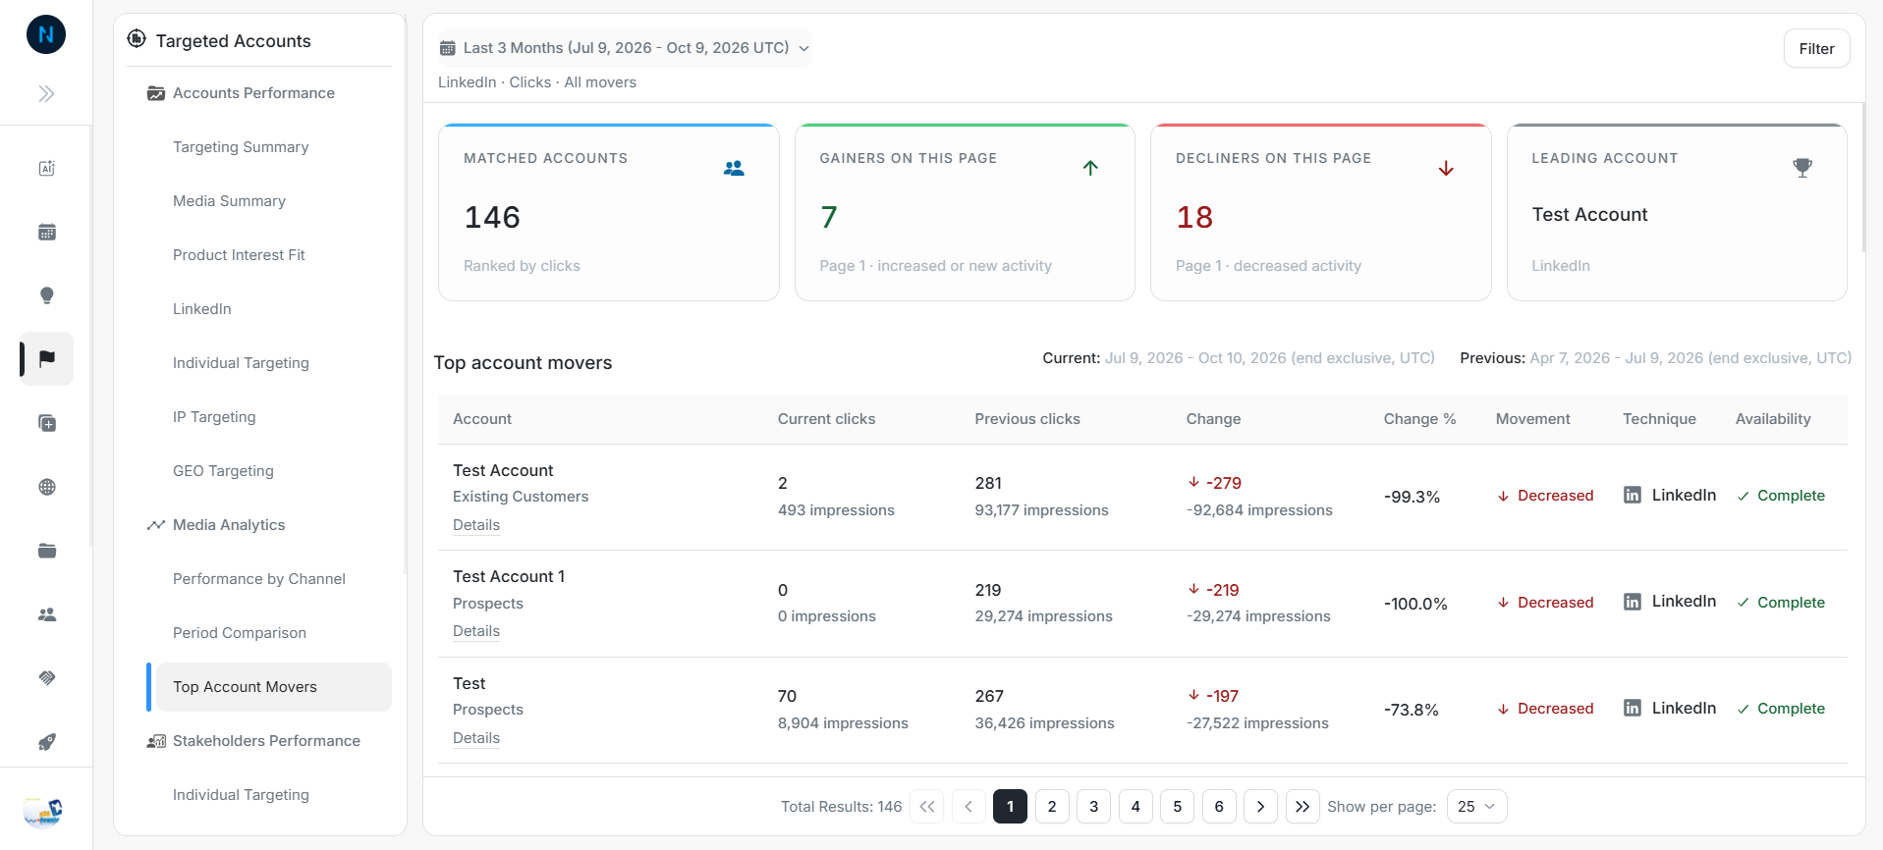Open the Last 3 Months date range dropdown
Image resolution: width=1883 pixels, height=850 pixels.
point(625,48)
